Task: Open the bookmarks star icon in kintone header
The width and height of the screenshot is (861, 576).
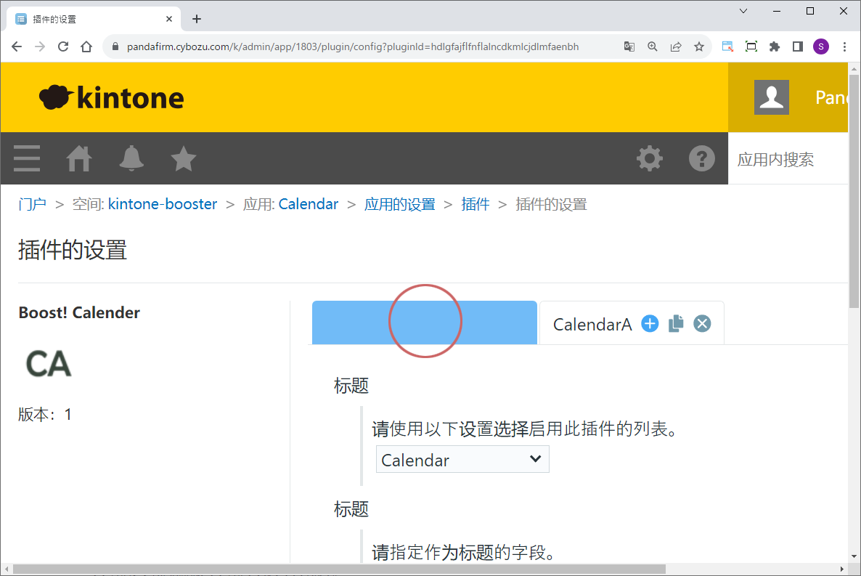Action: coord(184,158)
